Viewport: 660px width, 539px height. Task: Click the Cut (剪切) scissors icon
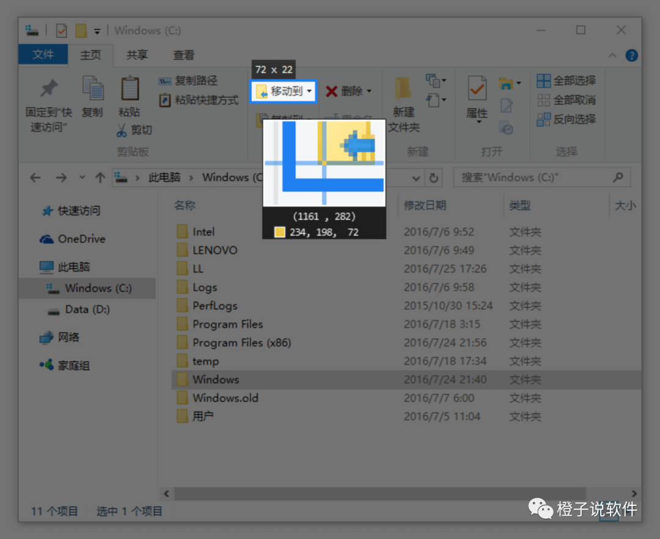(x=121, y=131)
